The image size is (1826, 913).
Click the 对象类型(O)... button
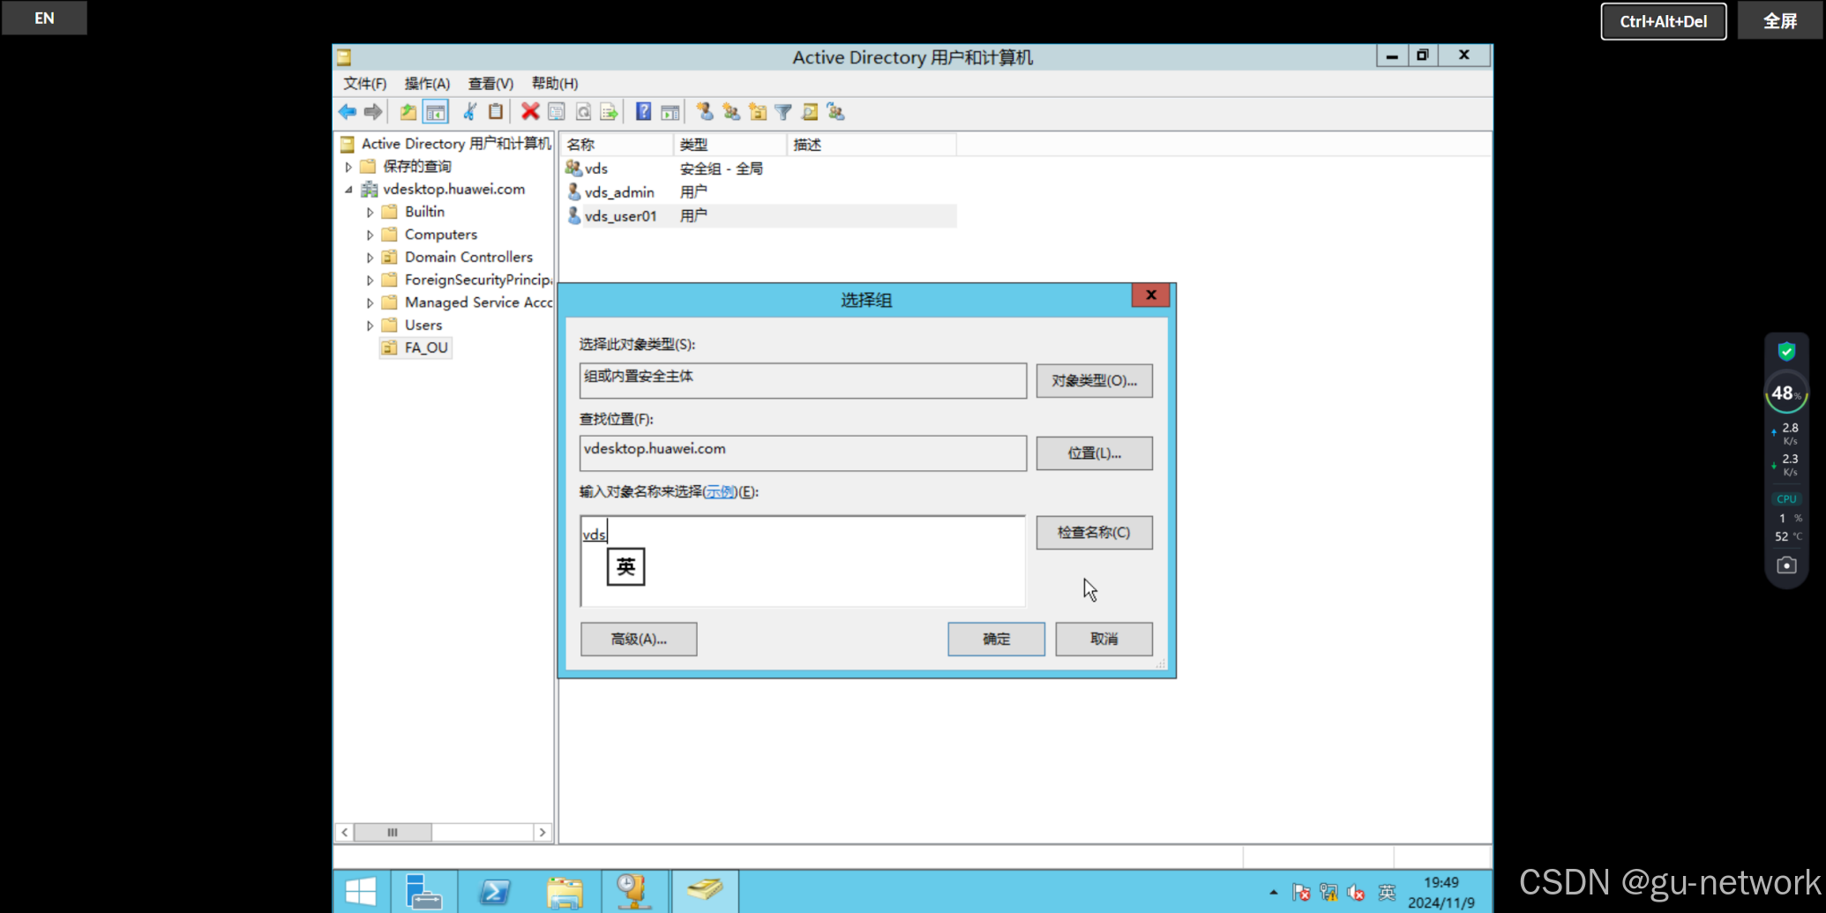(x=1094, y=380)
